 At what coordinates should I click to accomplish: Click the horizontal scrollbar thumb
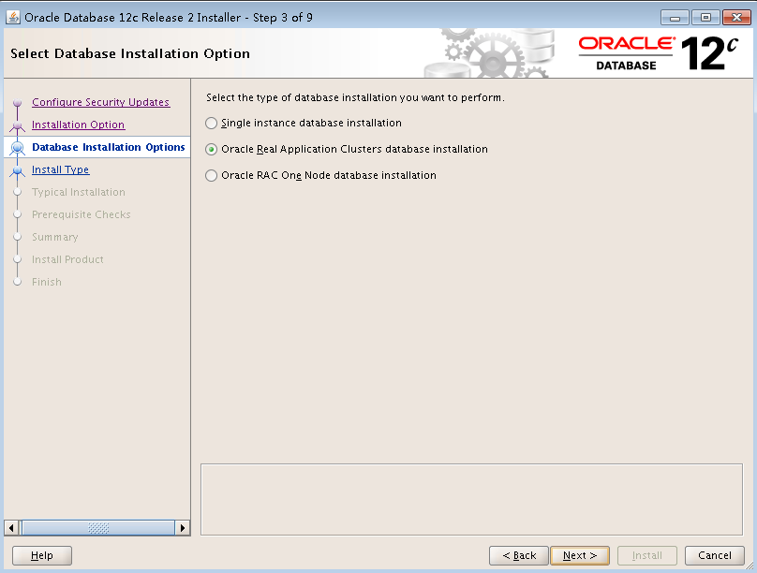point(98,528)
